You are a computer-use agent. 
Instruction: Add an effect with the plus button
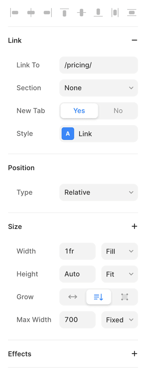[x=134, y=354]
